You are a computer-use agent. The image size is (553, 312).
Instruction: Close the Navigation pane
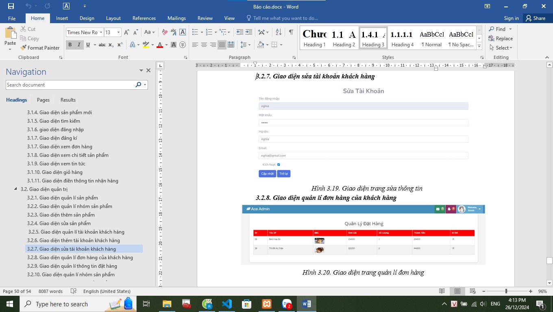(x=148, y=70)
